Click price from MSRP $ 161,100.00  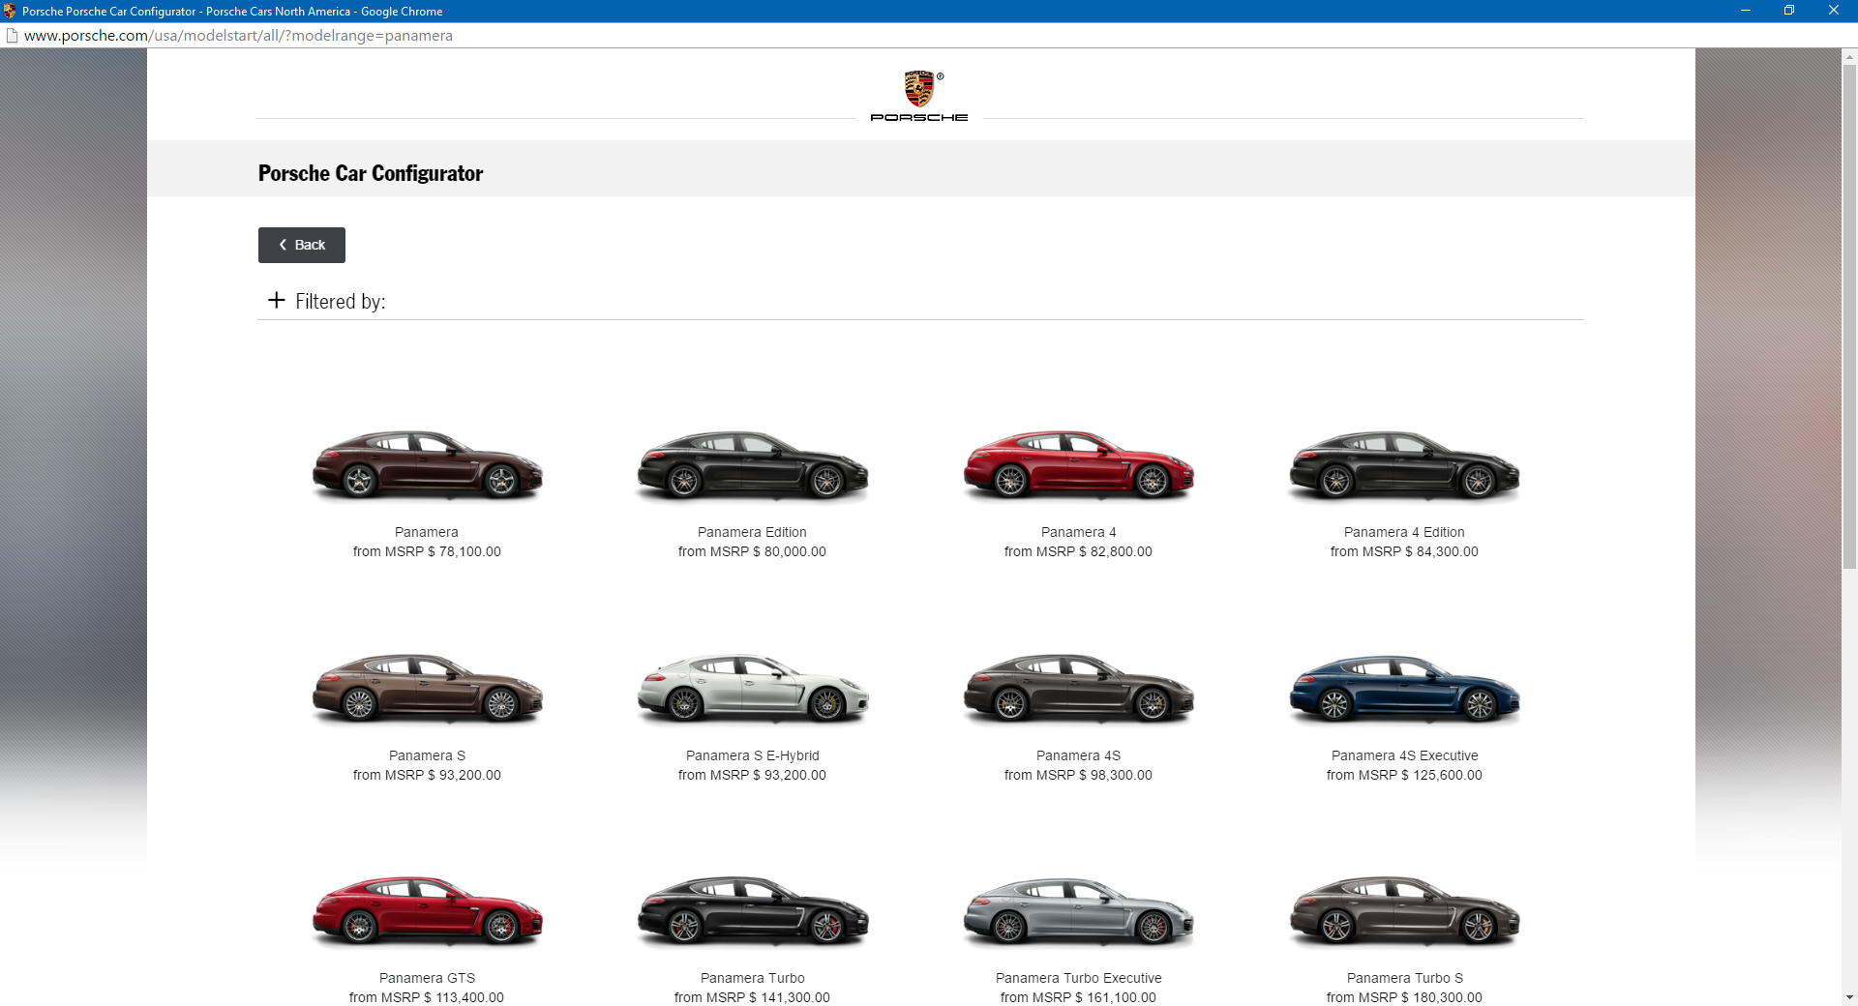1078,997
